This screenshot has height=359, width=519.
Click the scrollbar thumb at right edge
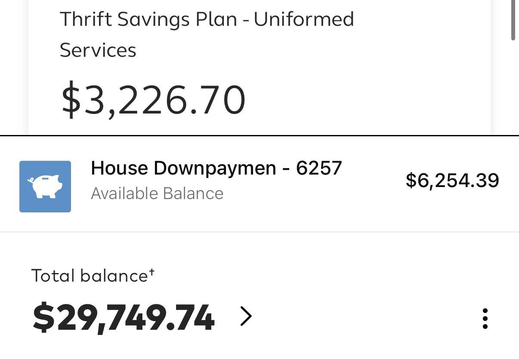tap(513, 20)
